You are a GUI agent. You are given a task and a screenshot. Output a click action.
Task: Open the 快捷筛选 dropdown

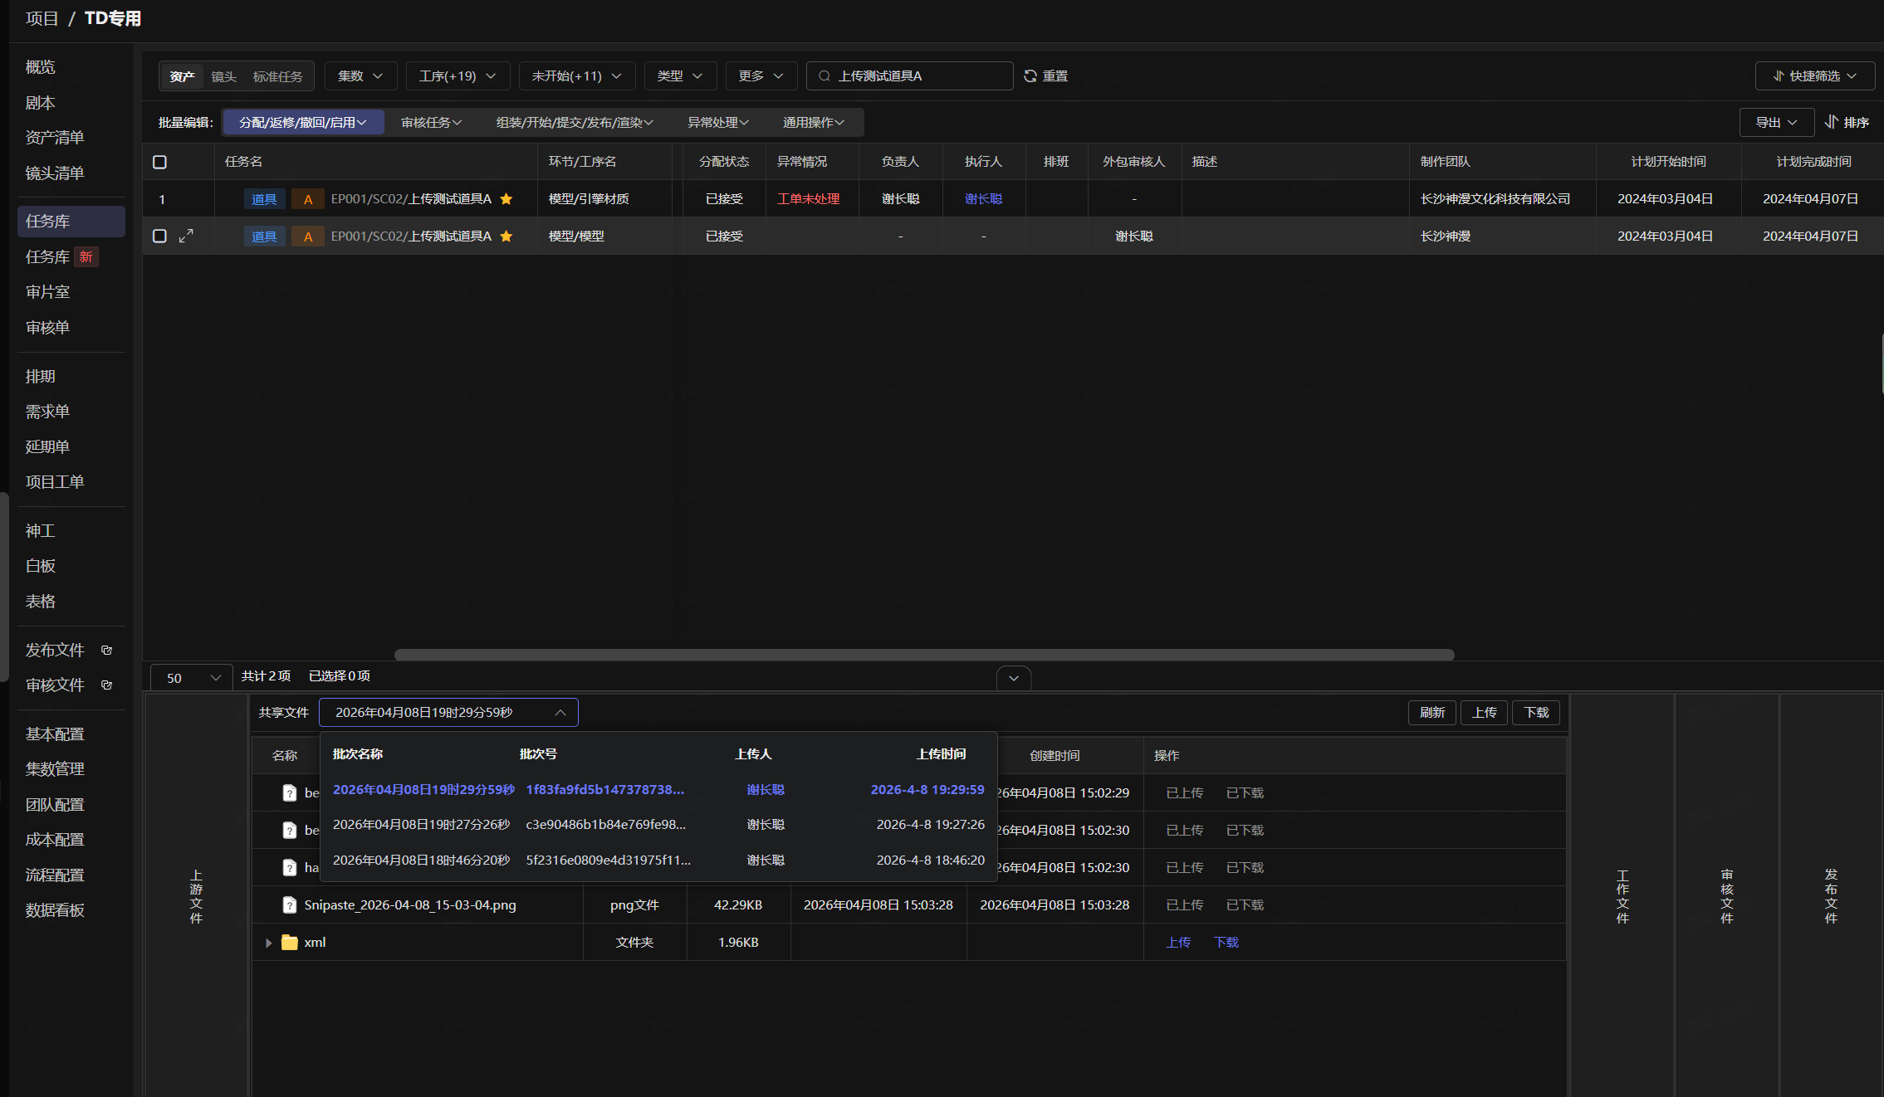tap(1814, 76)
